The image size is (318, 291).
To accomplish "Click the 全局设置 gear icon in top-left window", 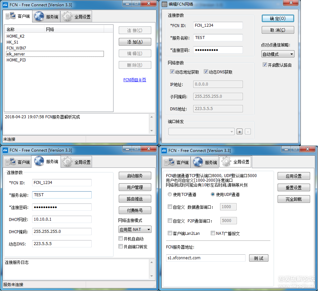I will 68,16.
